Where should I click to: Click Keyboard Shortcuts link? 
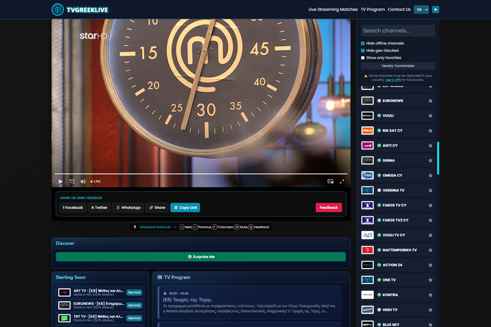pyautogui.click(x=155, y=227)
